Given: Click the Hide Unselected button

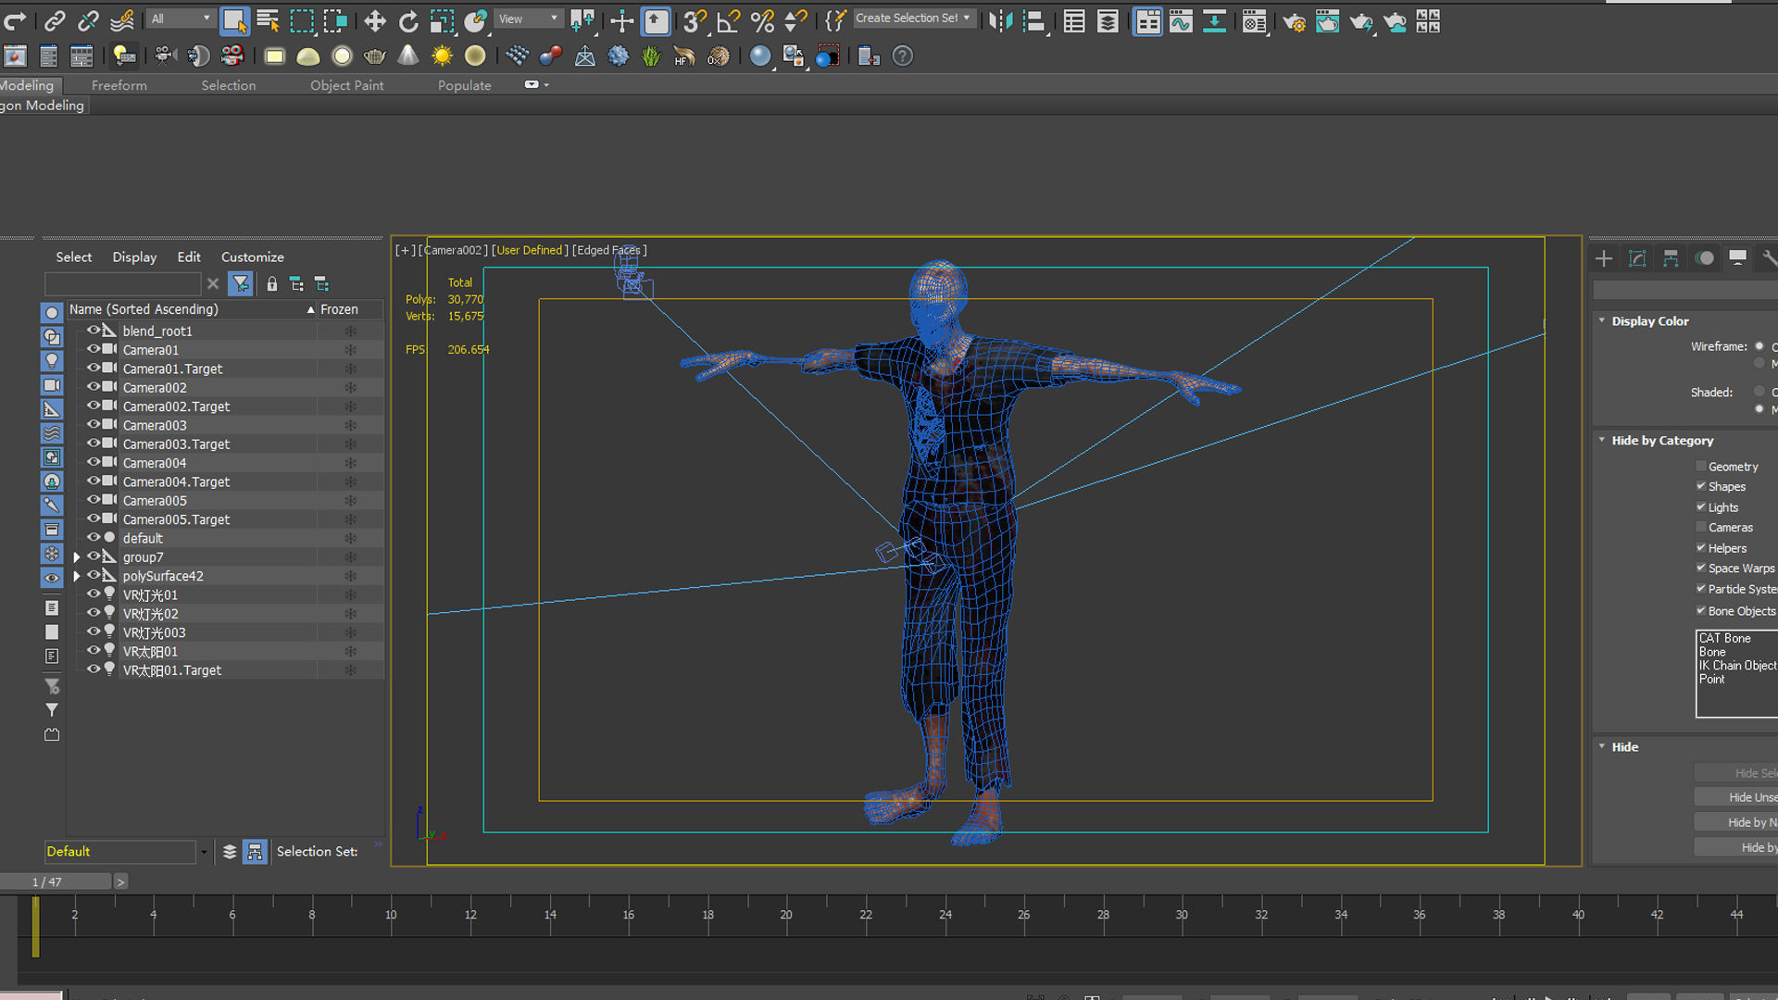Looking at the screenshot, I should tap(1737, 797).
